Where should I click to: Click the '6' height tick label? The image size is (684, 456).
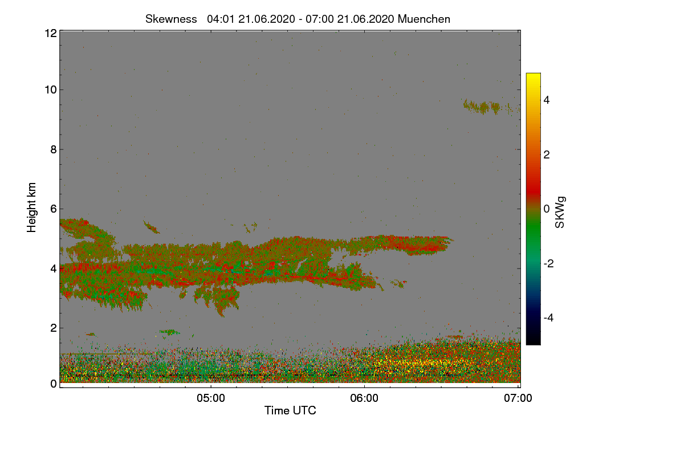(x=53, y=209)
